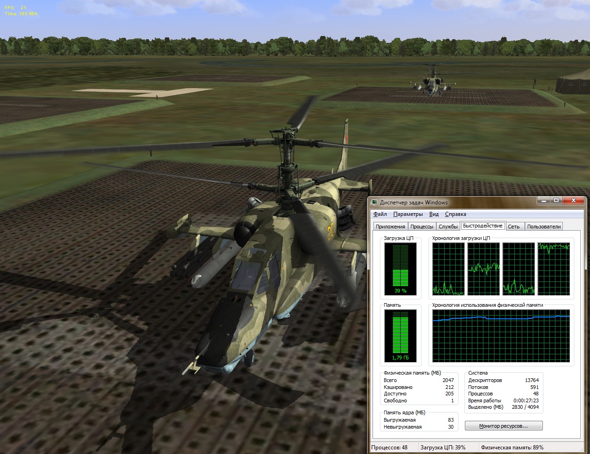Click the CPU load 39 % gauge
This screenshot has width=590, height=454.
[400, 269]
